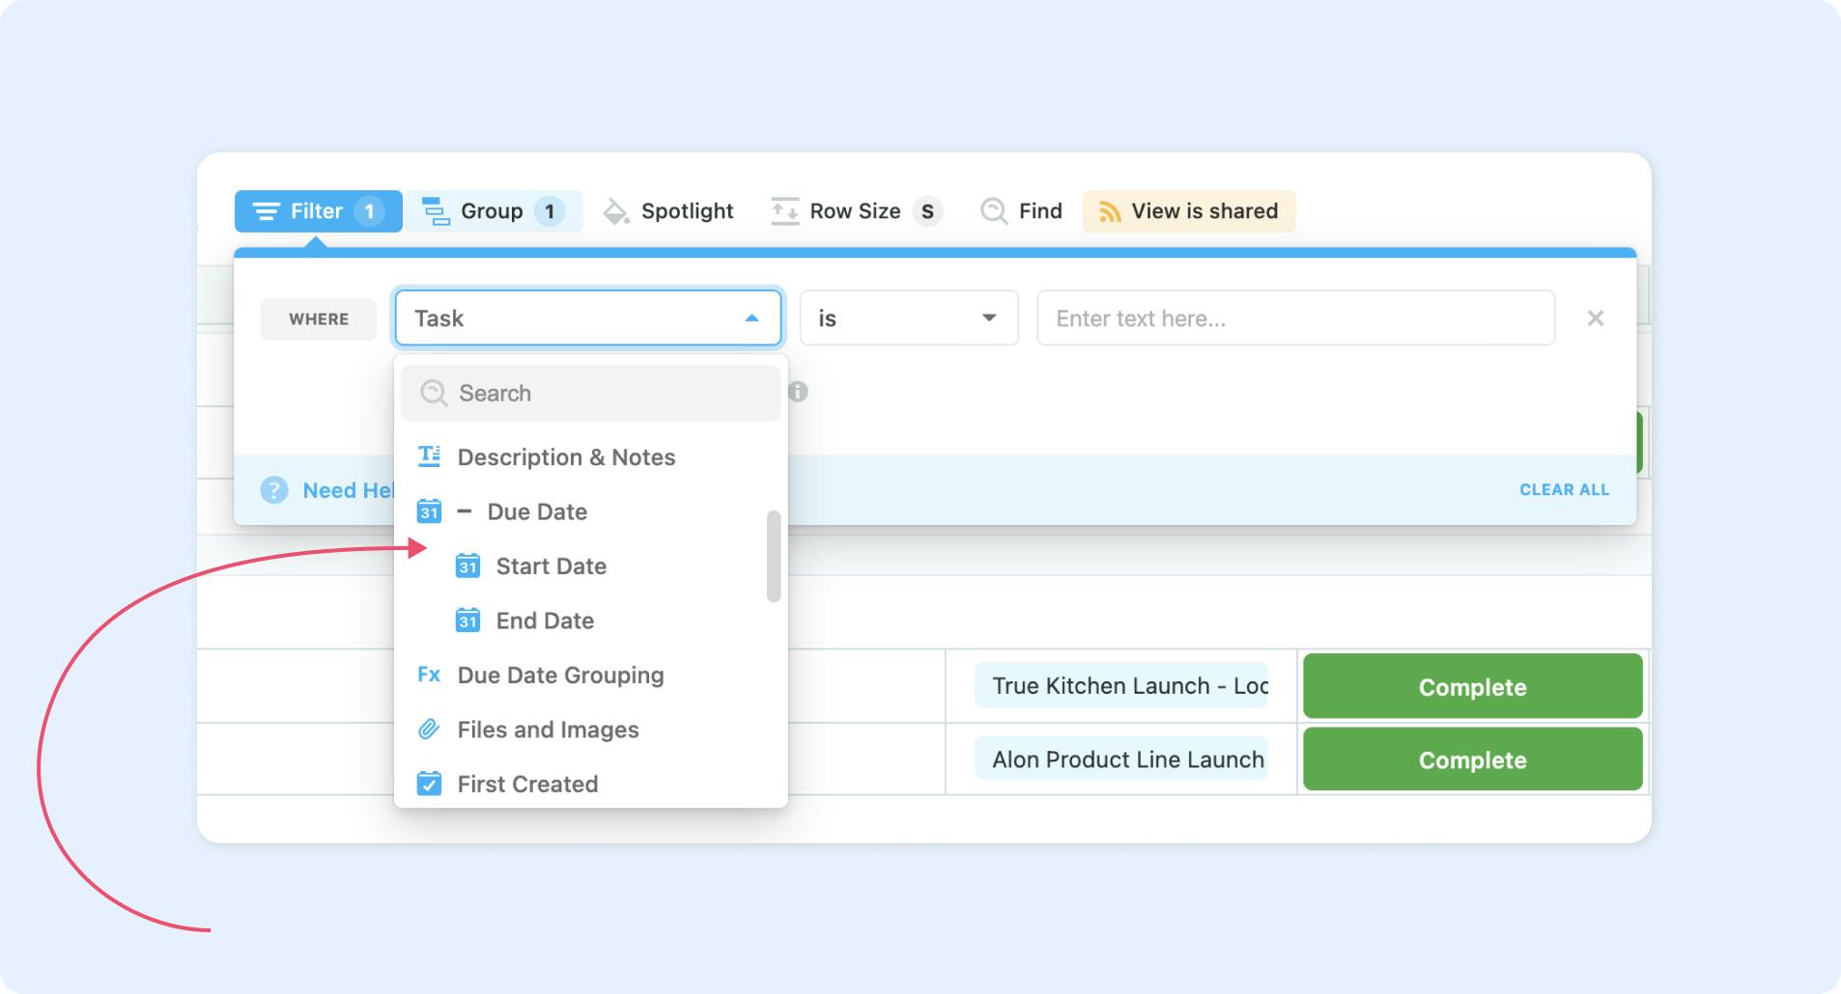Open the Group toolbar button
The height and width of the screenshot is (994, 1841).
click(494, 211)
